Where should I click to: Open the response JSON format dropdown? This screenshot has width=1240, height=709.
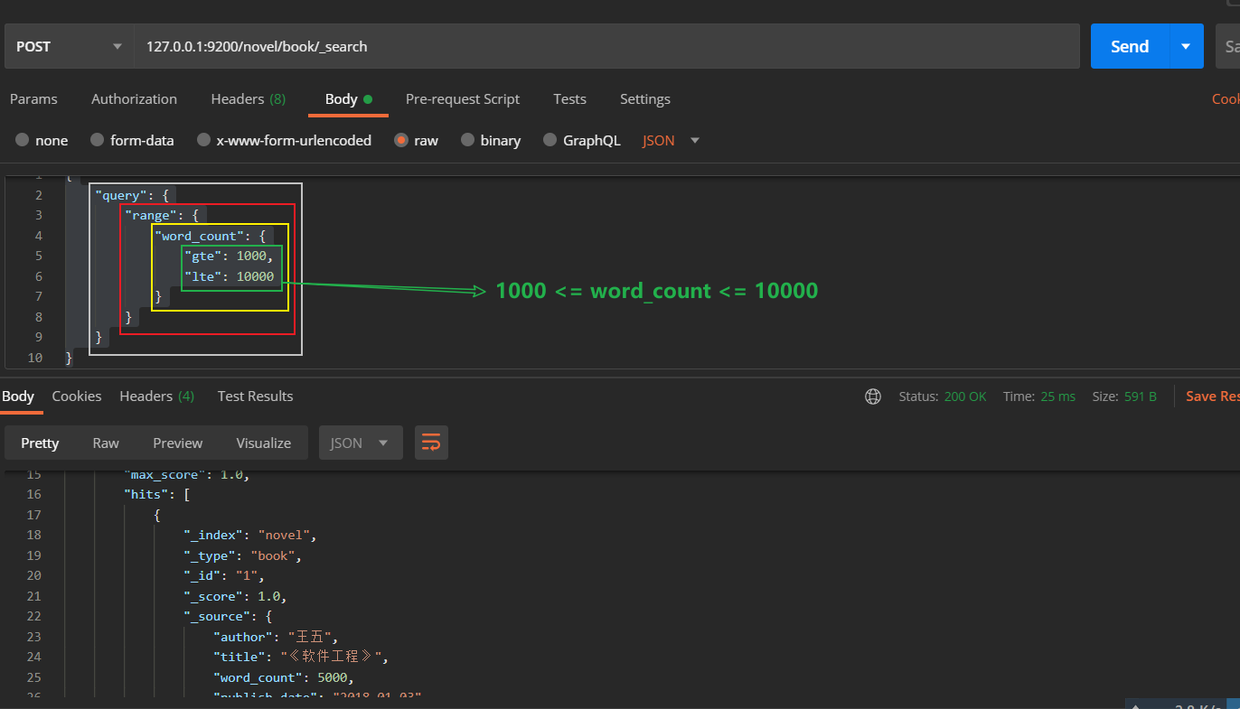point(361,443)
